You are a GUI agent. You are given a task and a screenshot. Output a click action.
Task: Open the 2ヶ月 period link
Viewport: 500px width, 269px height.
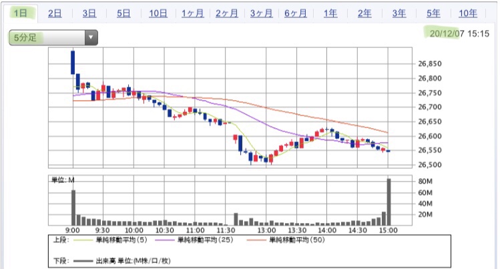(x=227, y=13)
